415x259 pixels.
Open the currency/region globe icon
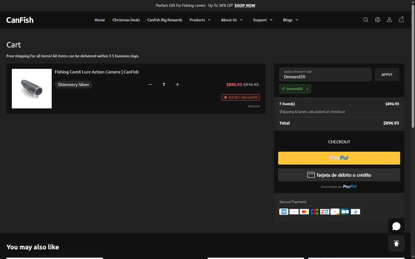pyautogui.click(x=377, y=20)
